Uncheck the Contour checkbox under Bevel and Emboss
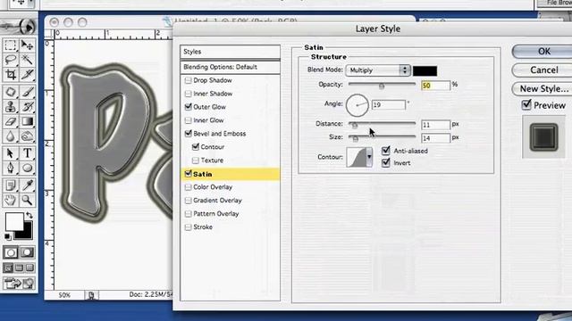 coord(196,146)
